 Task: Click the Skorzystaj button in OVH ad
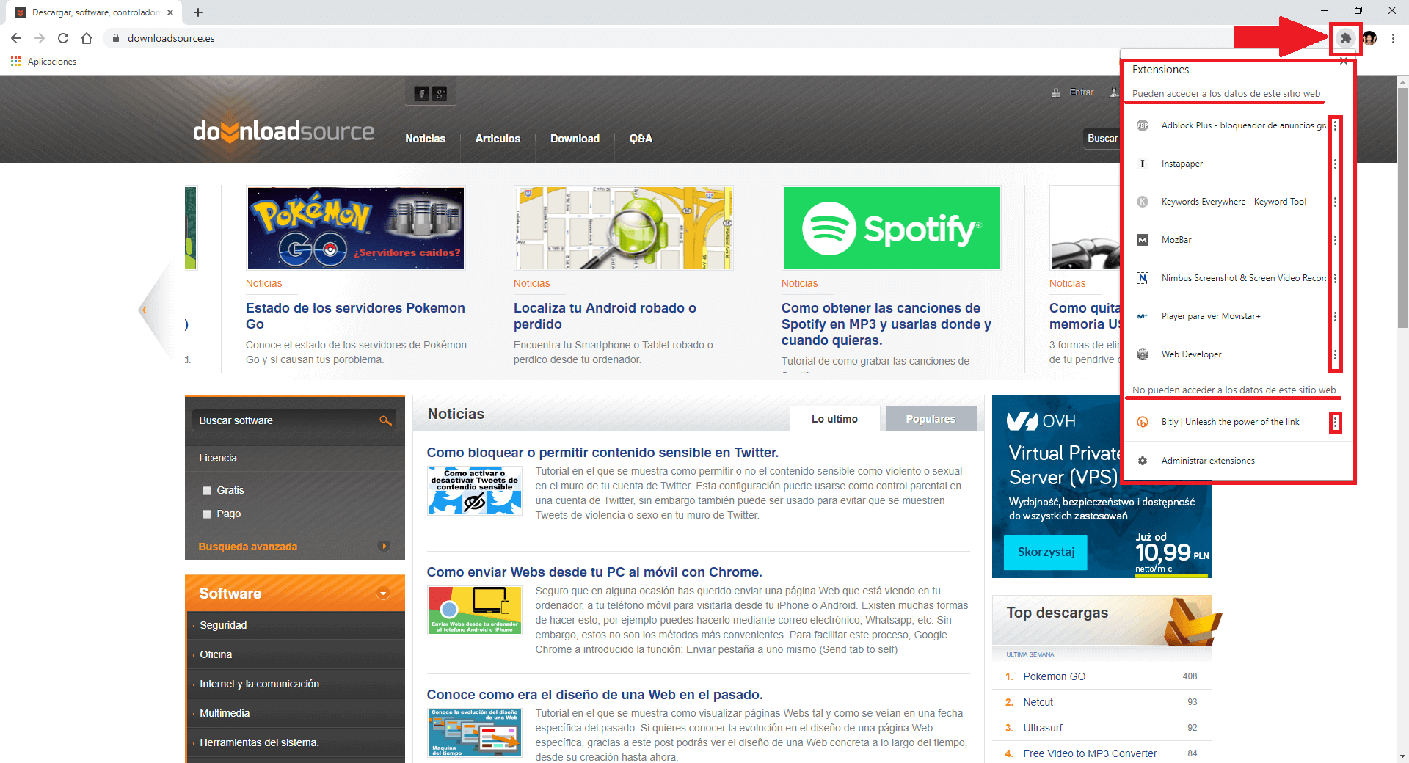pyautogui.click(x=1046, y=552)
